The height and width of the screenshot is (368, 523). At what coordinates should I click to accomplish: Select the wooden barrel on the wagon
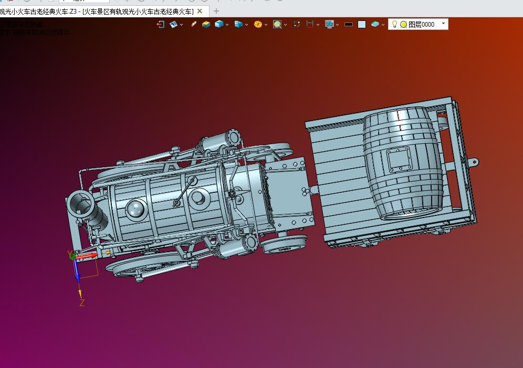403,163
